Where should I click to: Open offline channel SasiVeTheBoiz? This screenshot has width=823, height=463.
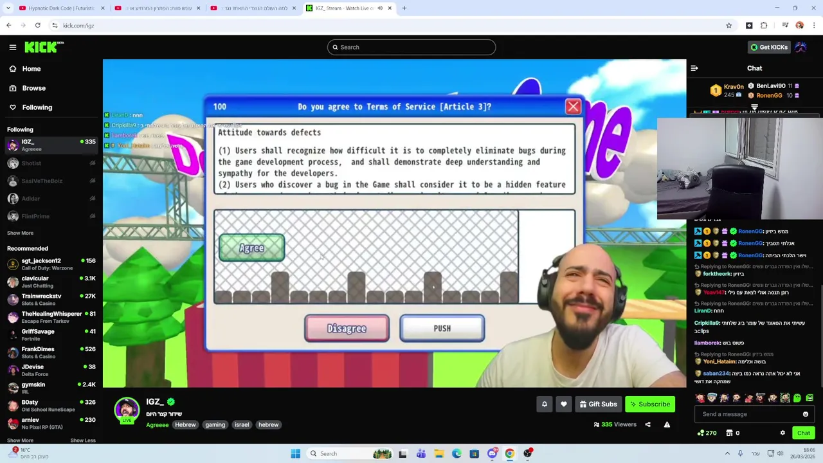tap(51, 181)
